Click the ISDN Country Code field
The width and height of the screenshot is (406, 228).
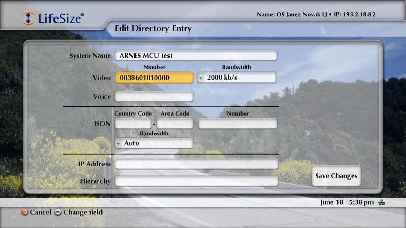pos(133,124)
